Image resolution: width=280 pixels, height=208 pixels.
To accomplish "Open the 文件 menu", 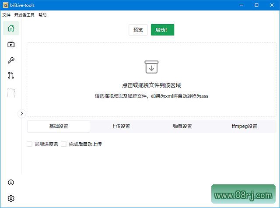I will click(x=6, y=15).
